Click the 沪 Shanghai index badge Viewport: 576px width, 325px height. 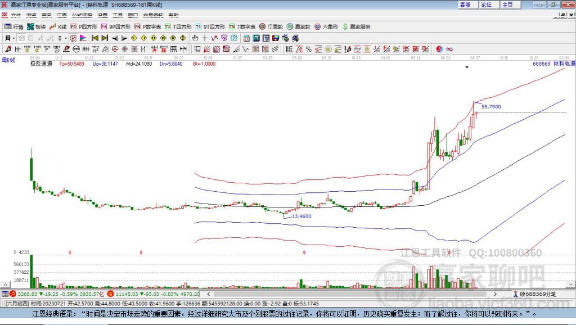tap(13, 294)
